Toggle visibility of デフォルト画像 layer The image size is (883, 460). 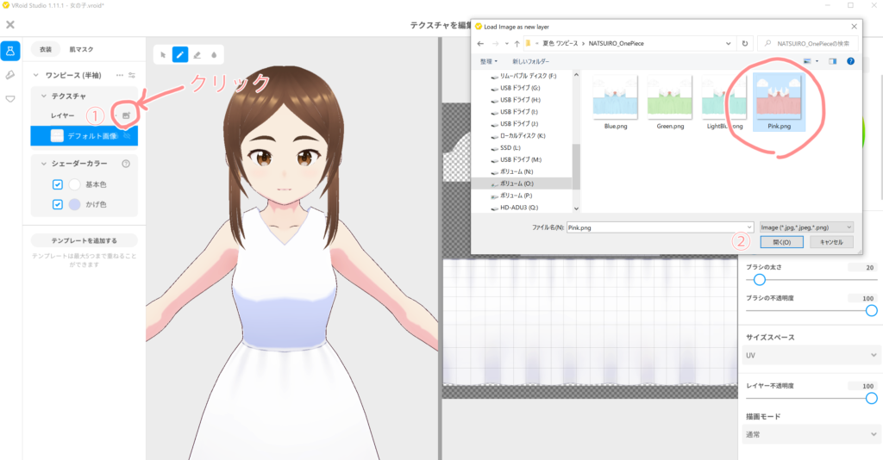coord(127,135)
